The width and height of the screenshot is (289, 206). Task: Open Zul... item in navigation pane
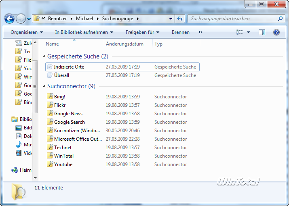(23, 43)
